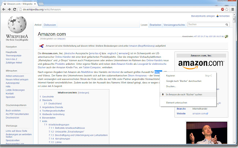
Task: Jump to 4 Tochtergesellschaften in contents
Action: tap(52, 111)
